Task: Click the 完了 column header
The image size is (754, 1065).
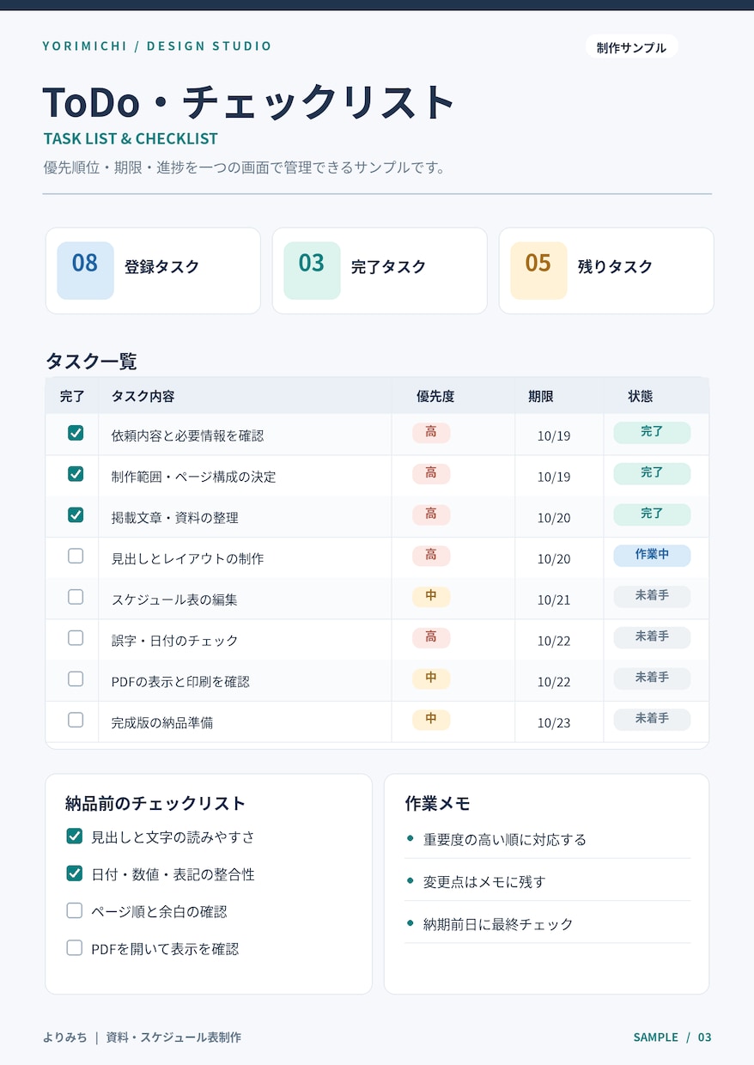Action: [x=72, y=396]
